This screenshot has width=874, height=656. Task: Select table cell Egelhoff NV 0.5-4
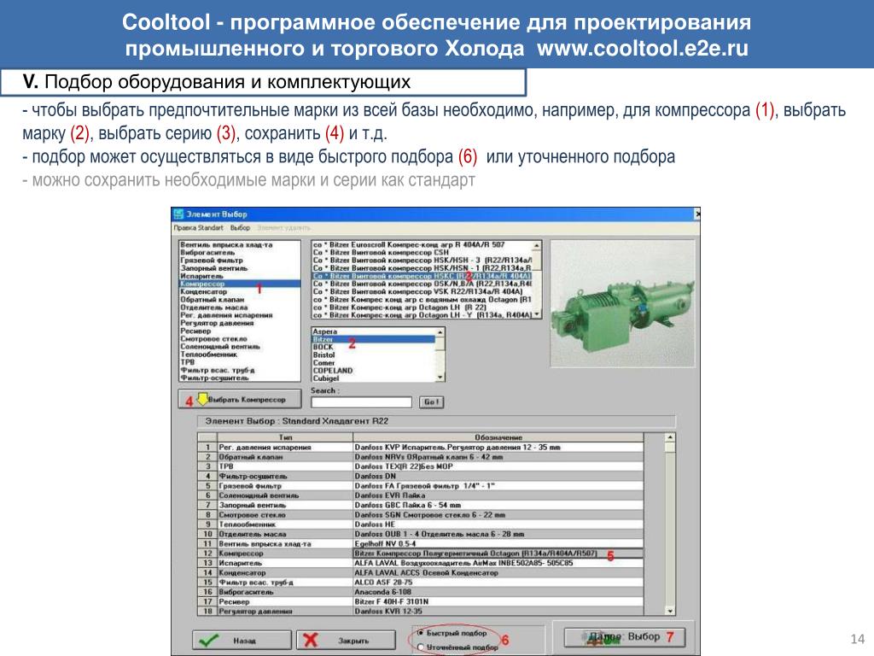tap(498, 544)
